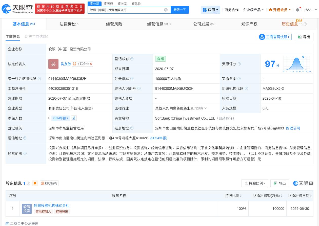The height and width of the screenshot is (226, 319).
Task: Click the 天眼一下 search button
Action: (180, 10)
